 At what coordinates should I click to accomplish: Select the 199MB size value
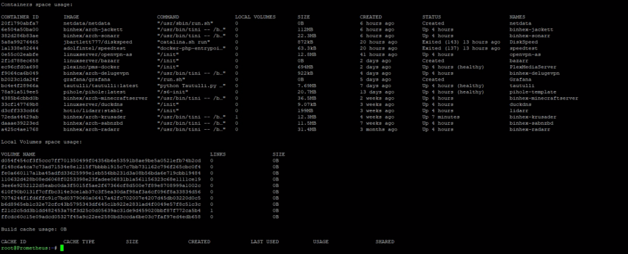point(305,111)
